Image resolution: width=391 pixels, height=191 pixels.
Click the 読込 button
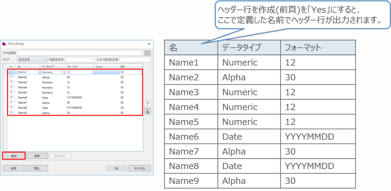click(37, 168)
